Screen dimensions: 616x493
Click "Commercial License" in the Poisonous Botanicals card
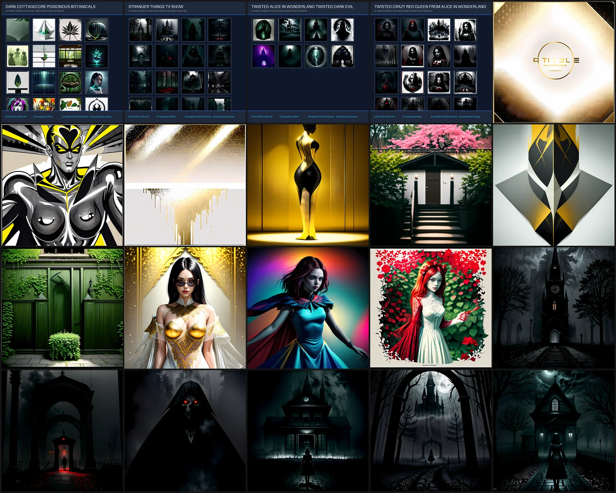101,117
